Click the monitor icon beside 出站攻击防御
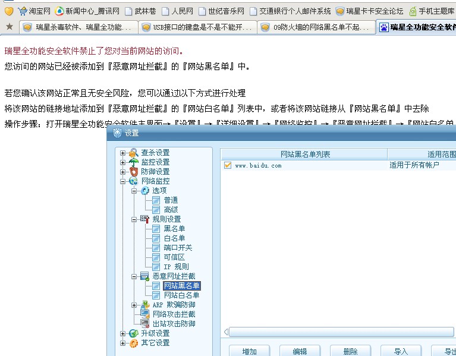 pyautogui.click(x=145, y=323)
